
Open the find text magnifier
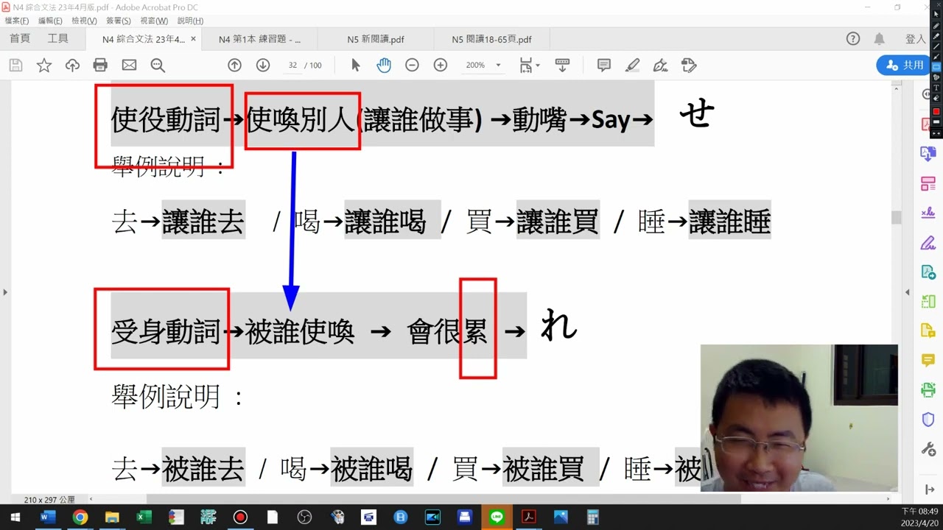(x=158, y=66)
